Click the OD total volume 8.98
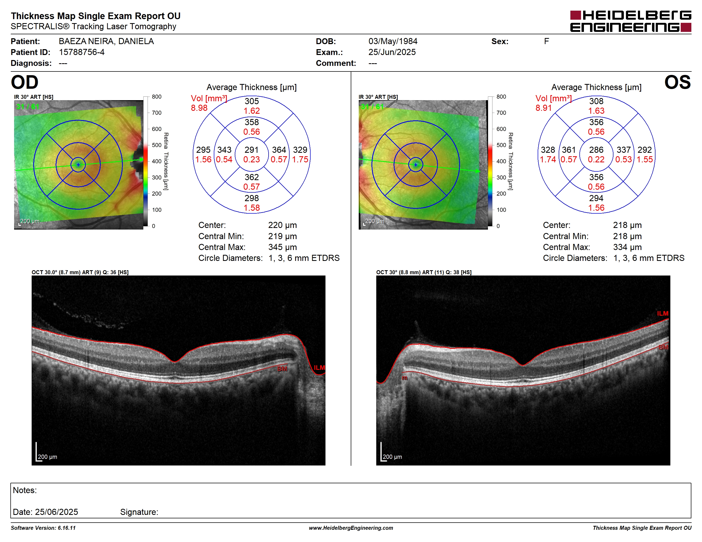The width and height of the screenshot is (702, 542). point(199,108)
